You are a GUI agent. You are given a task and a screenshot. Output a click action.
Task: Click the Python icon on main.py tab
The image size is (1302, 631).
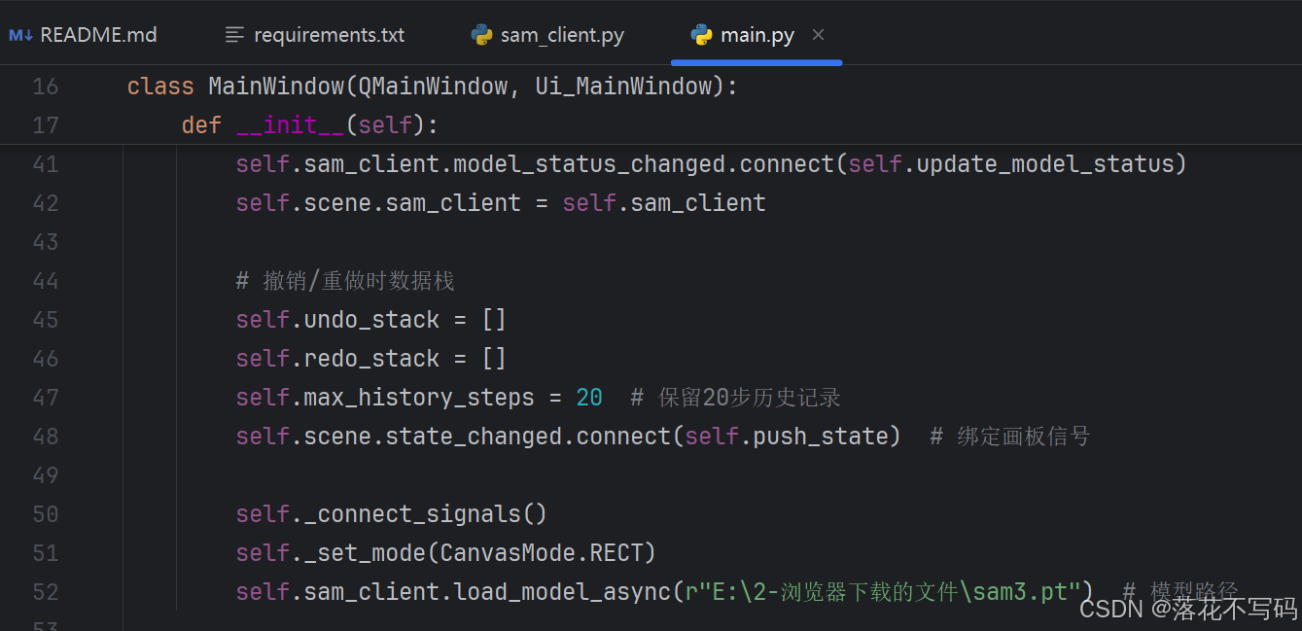(x=701, y=35)
